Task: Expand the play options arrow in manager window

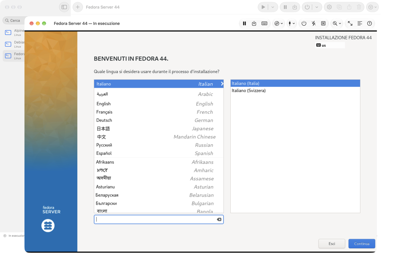Action: 273,7
